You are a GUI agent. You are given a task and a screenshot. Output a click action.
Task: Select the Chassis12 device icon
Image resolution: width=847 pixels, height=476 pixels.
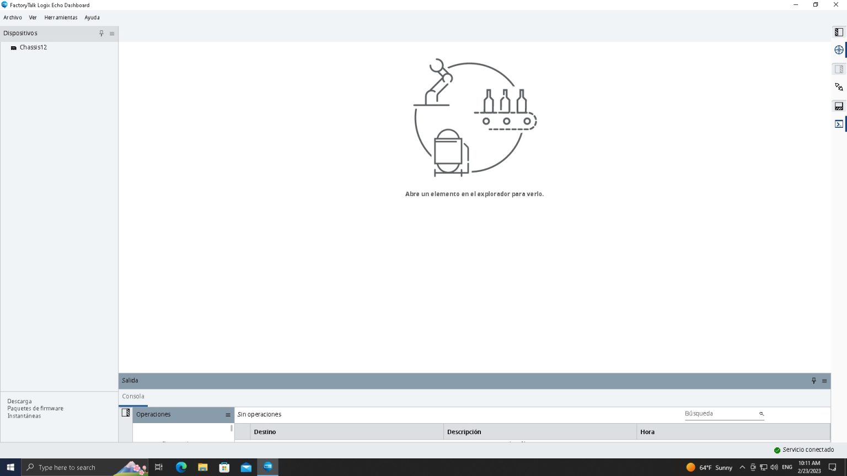tap(13, 47)
